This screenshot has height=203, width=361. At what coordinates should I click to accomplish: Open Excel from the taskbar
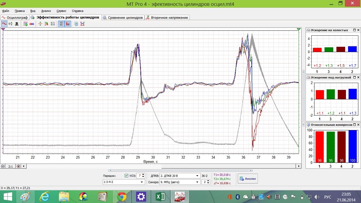[161, 197]
